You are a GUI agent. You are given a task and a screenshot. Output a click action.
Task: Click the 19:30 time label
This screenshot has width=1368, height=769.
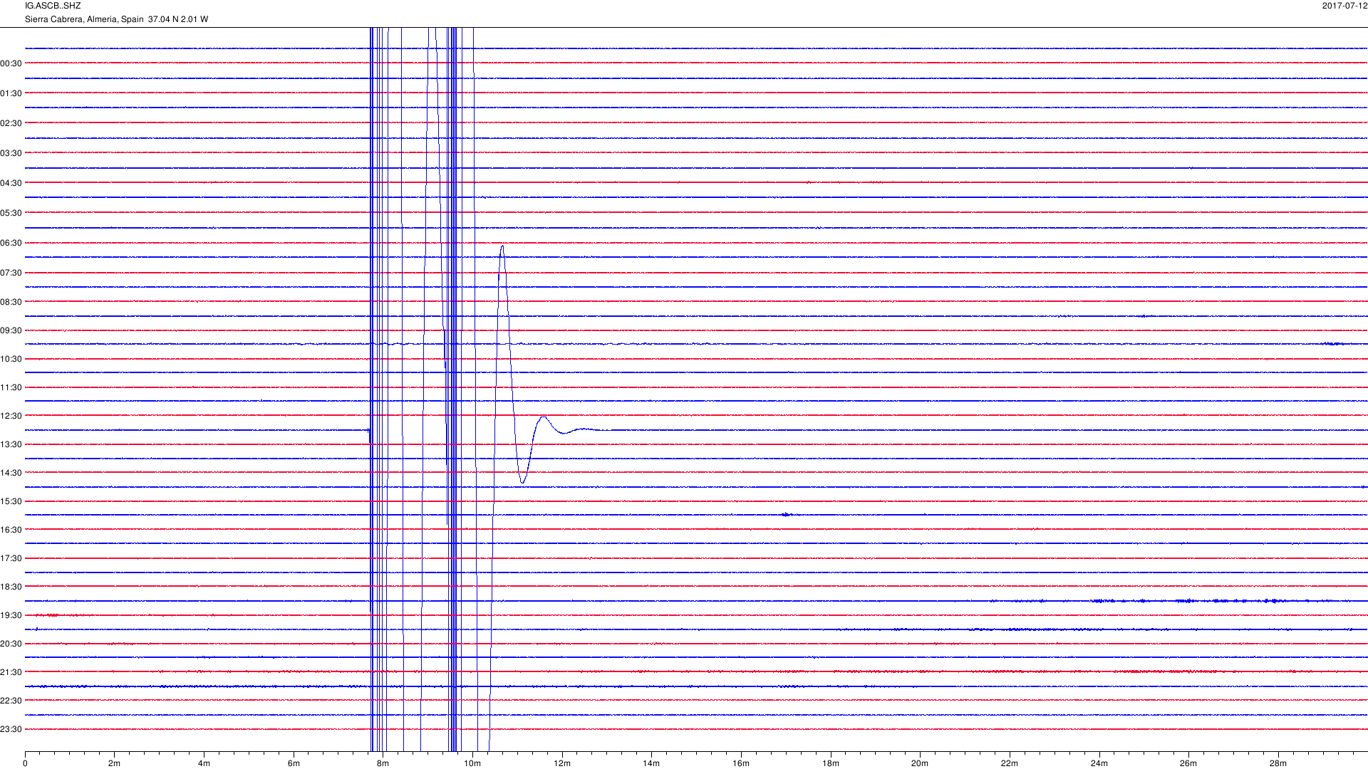pyautogui.click(x=11, y=615)
